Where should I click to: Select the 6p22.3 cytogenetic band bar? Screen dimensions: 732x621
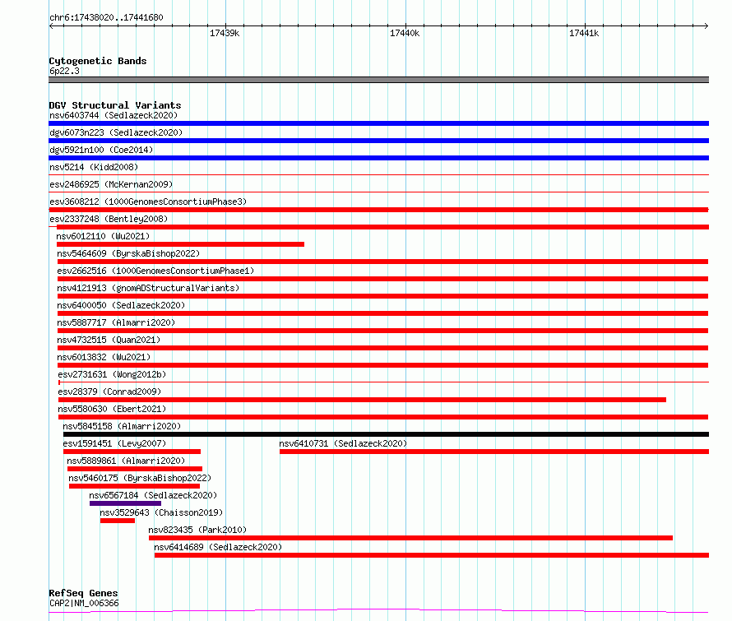click(378, 80)
